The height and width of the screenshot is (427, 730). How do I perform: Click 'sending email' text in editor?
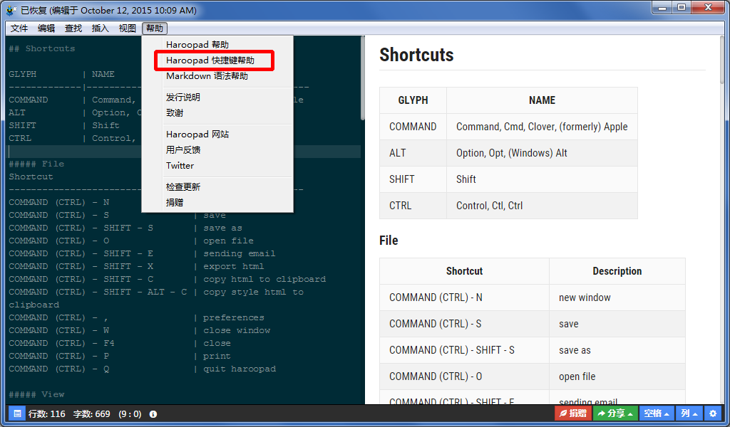(239, 253)
